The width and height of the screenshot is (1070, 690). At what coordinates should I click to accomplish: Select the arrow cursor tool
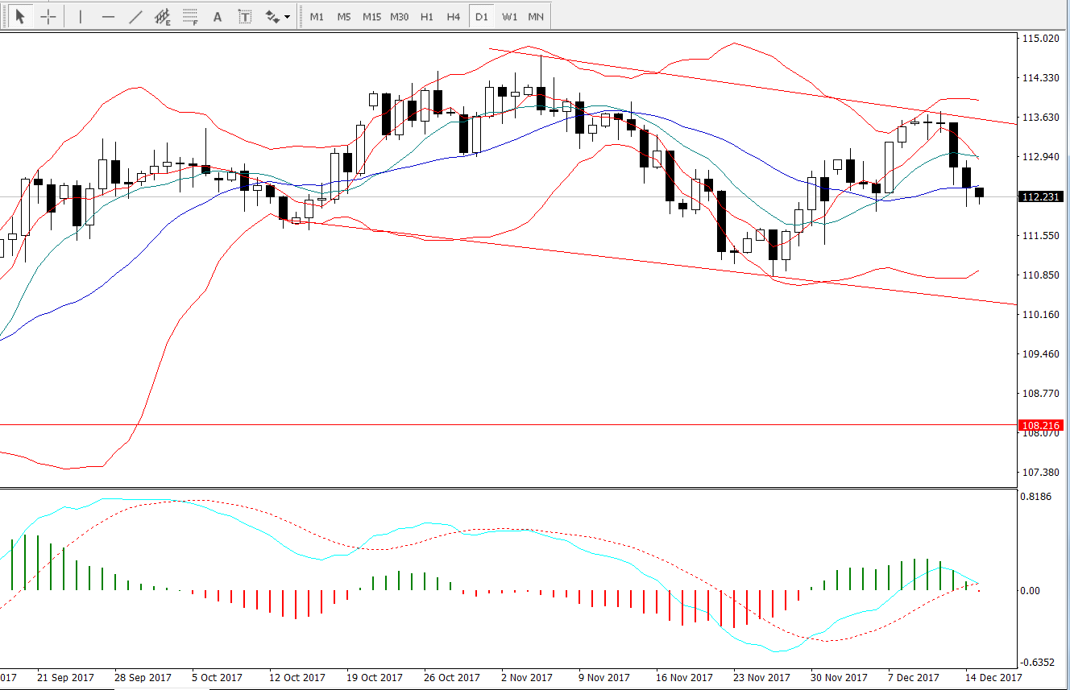pos(21,16)
